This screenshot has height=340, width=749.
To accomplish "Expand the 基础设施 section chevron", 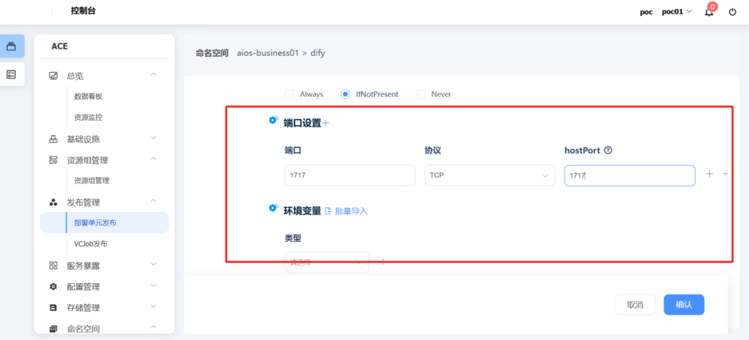I will click(x=153, y=138).
